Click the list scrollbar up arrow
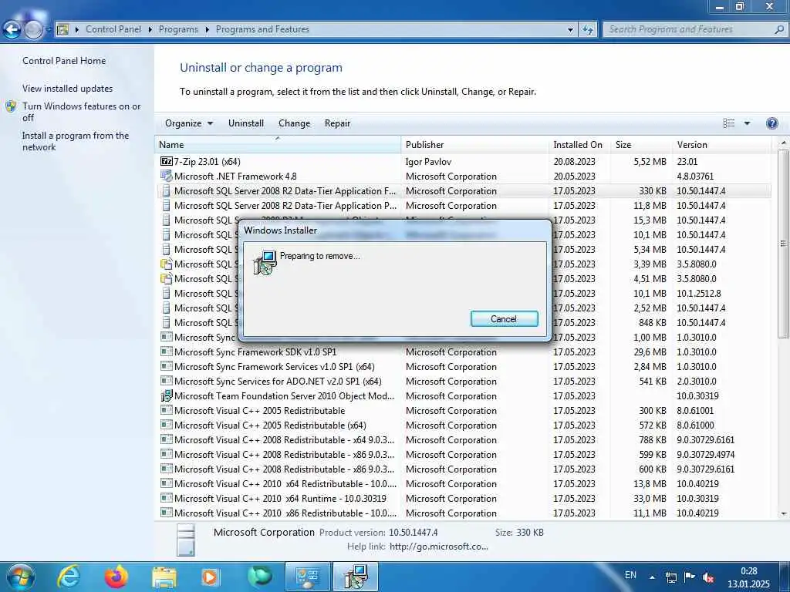Image resolution: width=790 pixels, height=592 pixels. [783, 144]
